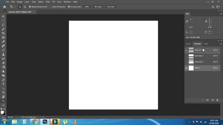Select the Brush tool
Image resolution: width=223 pixels, height=125 pixels.
[3, 50]
